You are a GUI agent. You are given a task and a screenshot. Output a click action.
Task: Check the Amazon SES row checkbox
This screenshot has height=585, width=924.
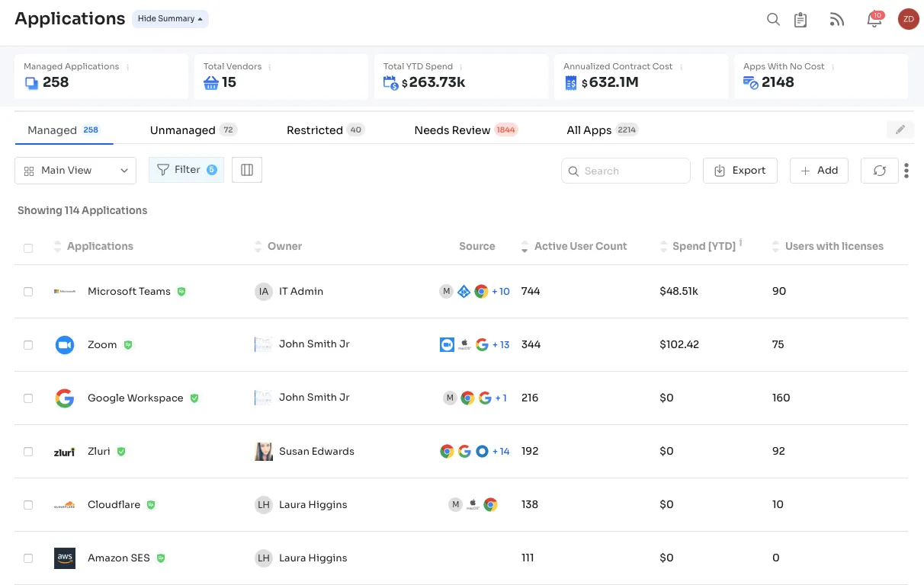point(28,558)
